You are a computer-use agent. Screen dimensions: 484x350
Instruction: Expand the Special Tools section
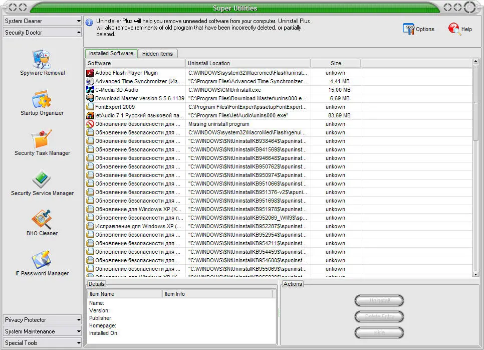42,343
